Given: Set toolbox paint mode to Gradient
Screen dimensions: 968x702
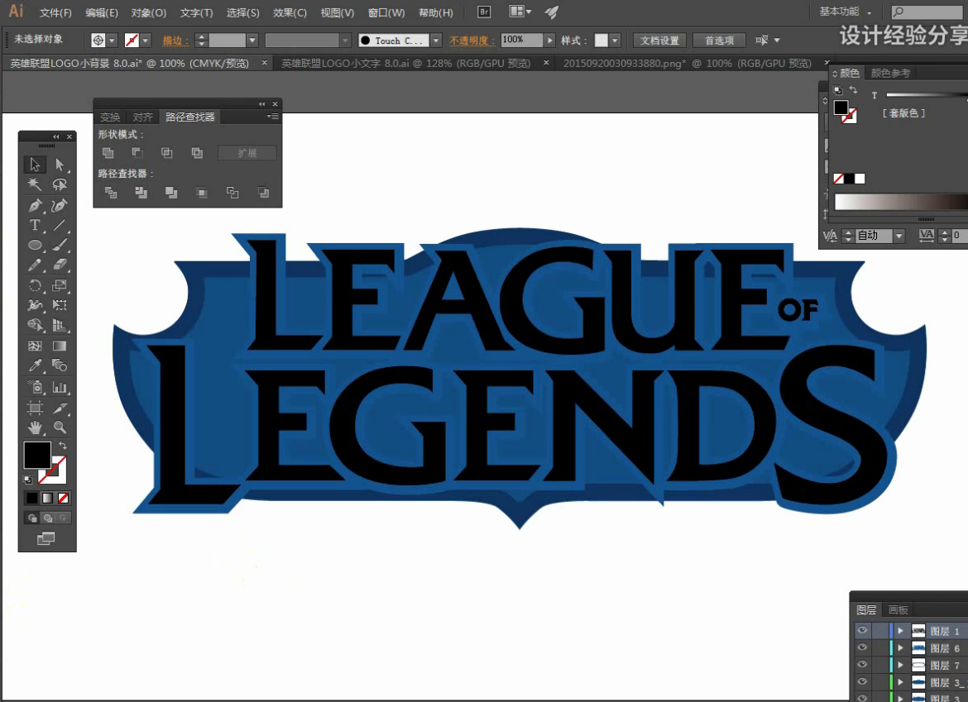Looking at the screenshot, I should coord(47,498).
